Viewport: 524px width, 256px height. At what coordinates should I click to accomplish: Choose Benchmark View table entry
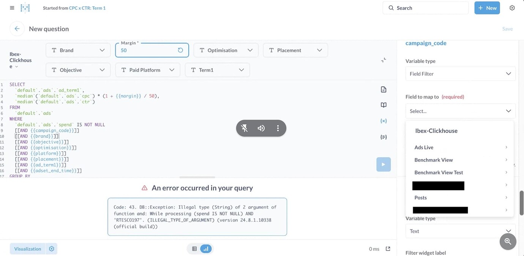coord(434,160)
